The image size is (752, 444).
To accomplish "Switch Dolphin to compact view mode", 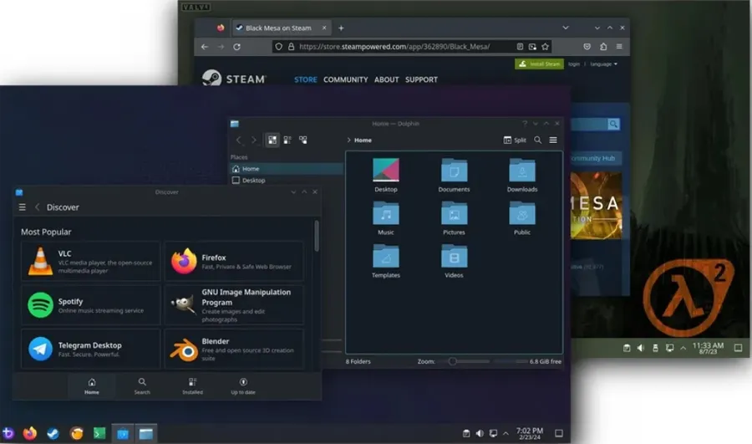I will (287, 140).
